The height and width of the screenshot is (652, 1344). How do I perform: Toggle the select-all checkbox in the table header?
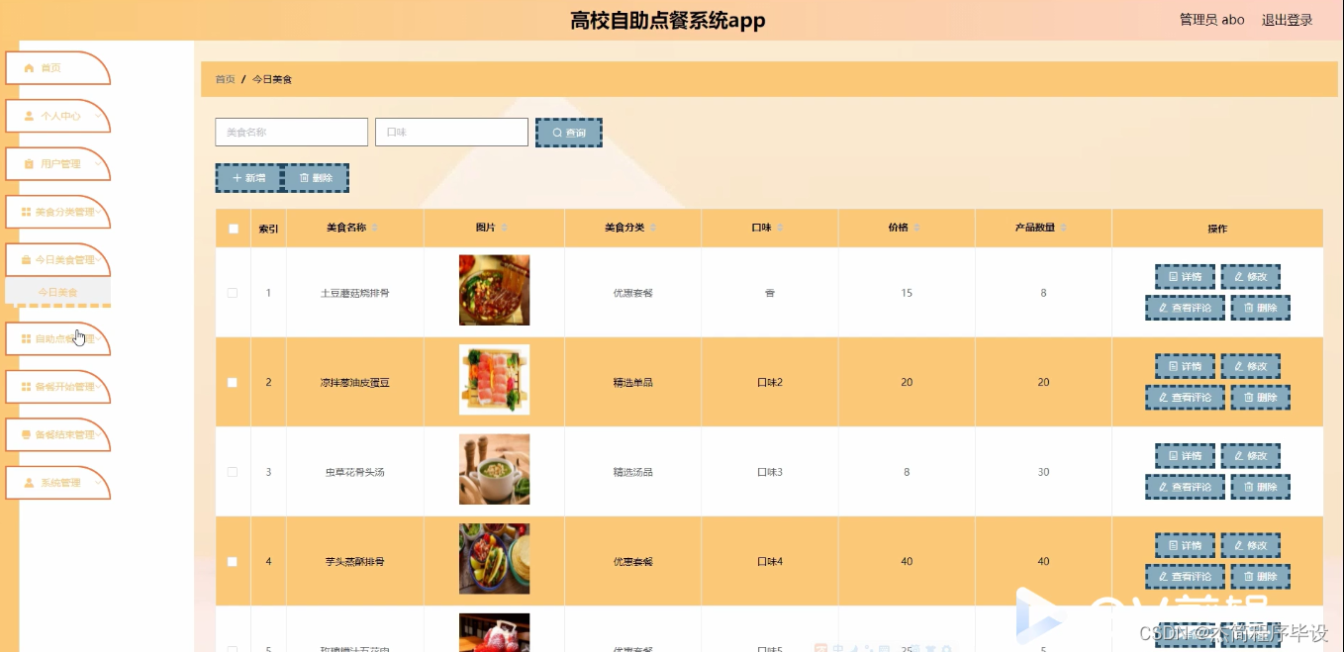tap(233, 227)
